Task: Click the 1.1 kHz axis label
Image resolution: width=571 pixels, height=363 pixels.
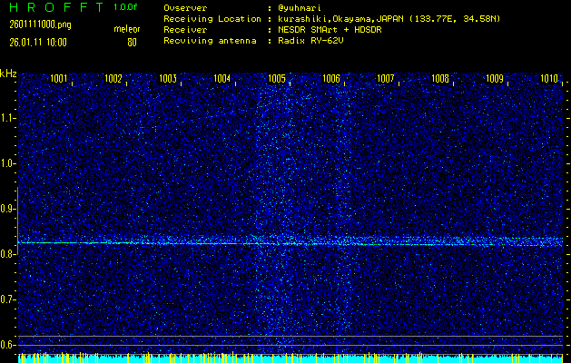Action: coord(6,118)
